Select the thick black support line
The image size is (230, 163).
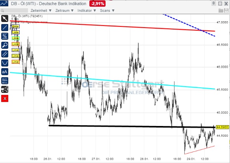(x=132, y=126)
